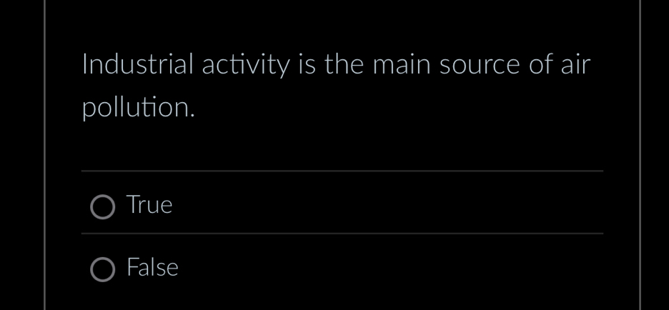Image resolution: width=669 pixels, height=310 pixels.
Task: Select the True radio button
Action: pos(102,207)
